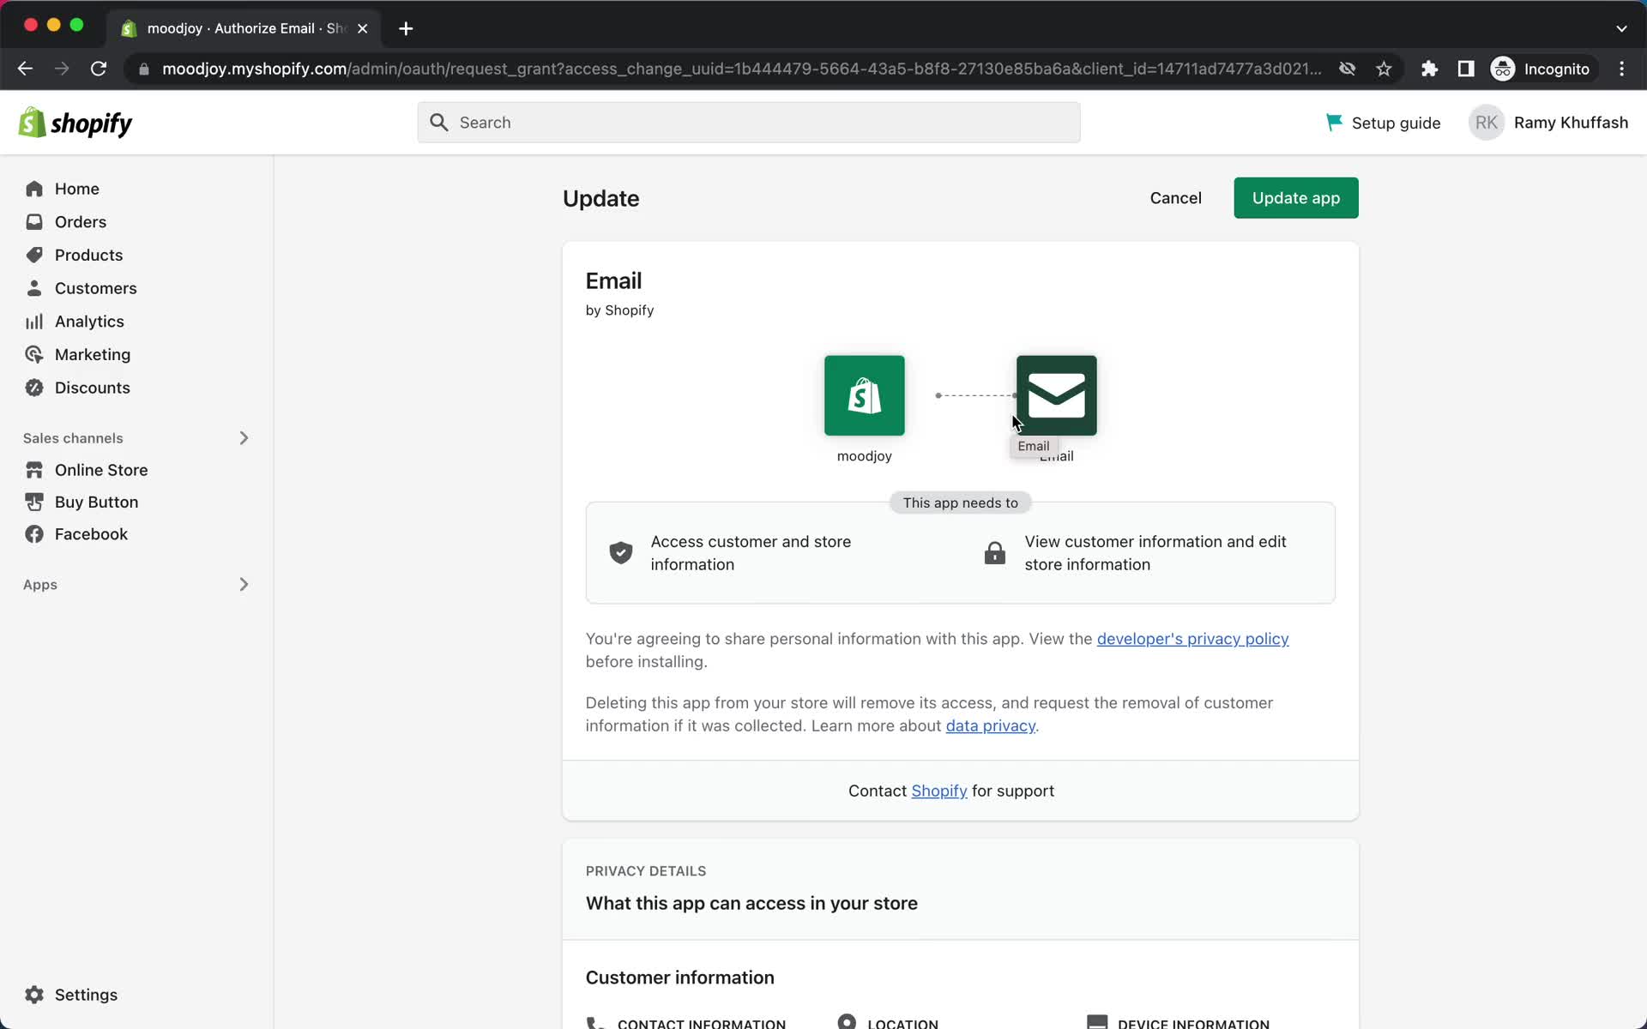Image resolution: width=1647 pixels, height=1029 pixels.
Task: Open Settings at sidebar bottom
Action: point(86,995)
